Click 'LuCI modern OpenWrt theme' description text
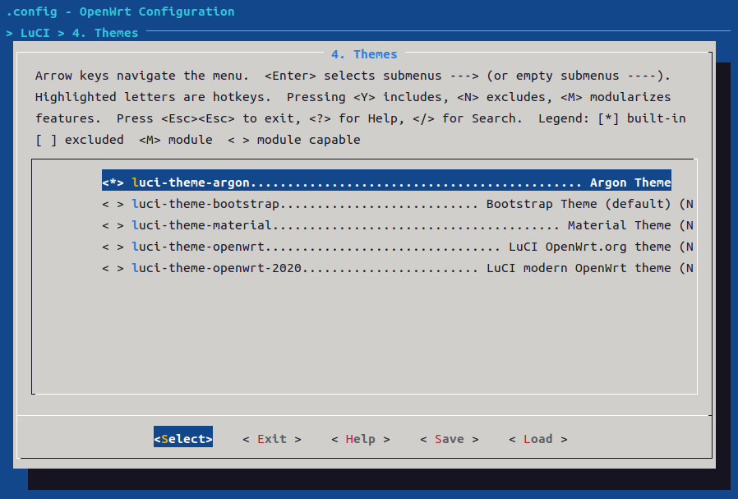 click(579, 268)
